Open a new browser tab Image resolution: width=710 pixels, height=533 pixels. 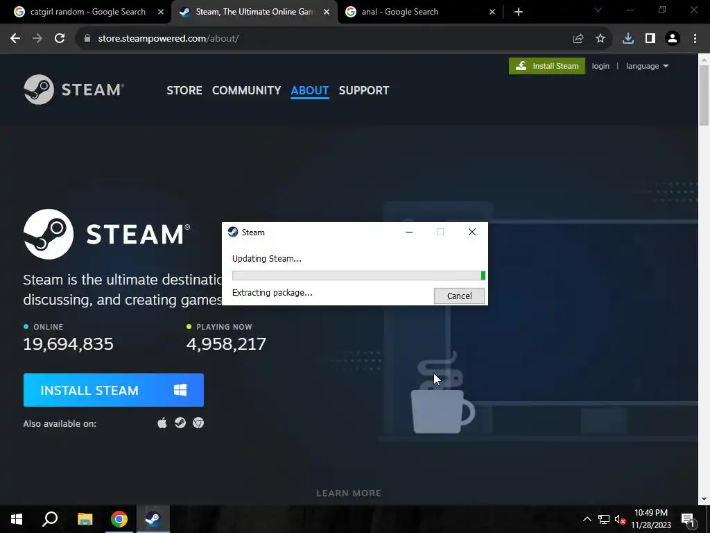click(519, 12)
